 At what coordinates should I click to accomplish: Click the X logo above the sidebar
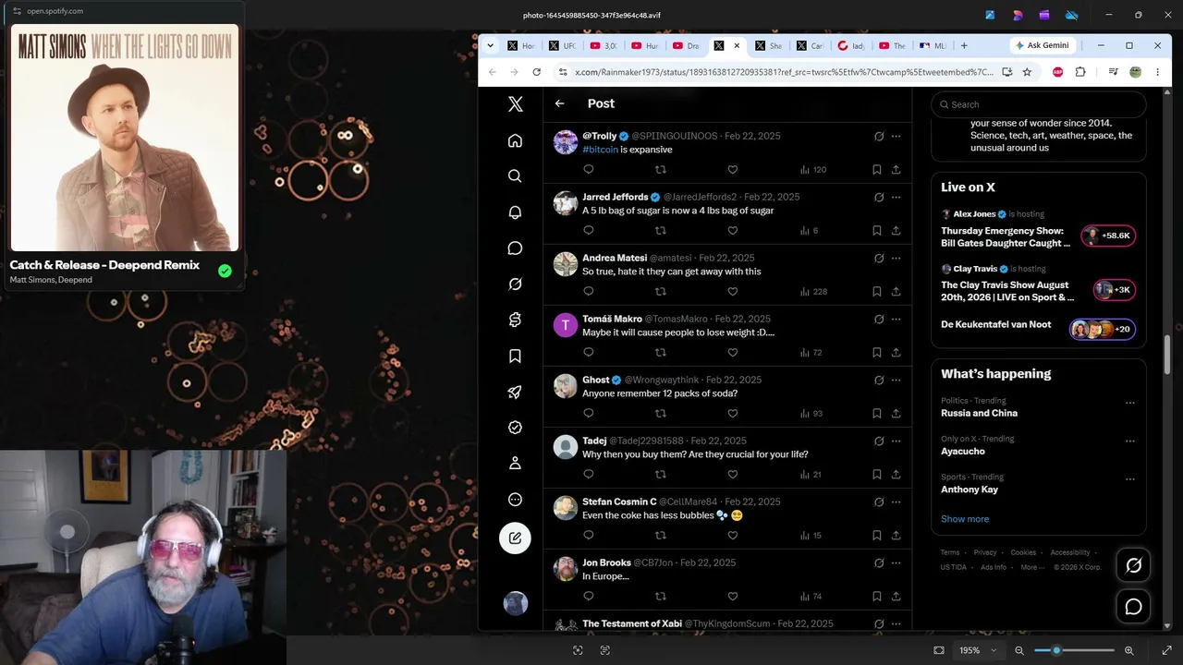(x=515, y=104)
